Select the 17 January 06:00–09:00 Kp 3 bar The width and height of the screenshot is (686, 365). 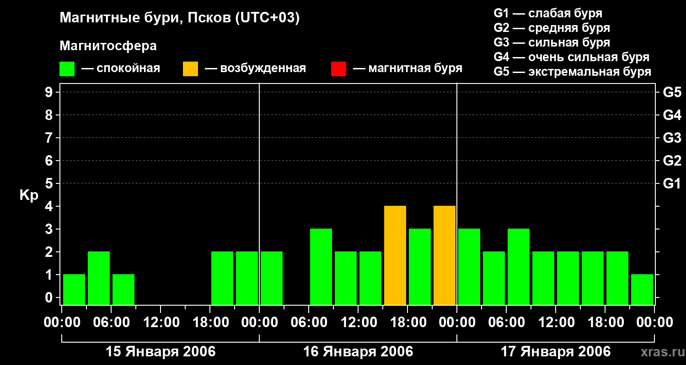tap(519, 267)
